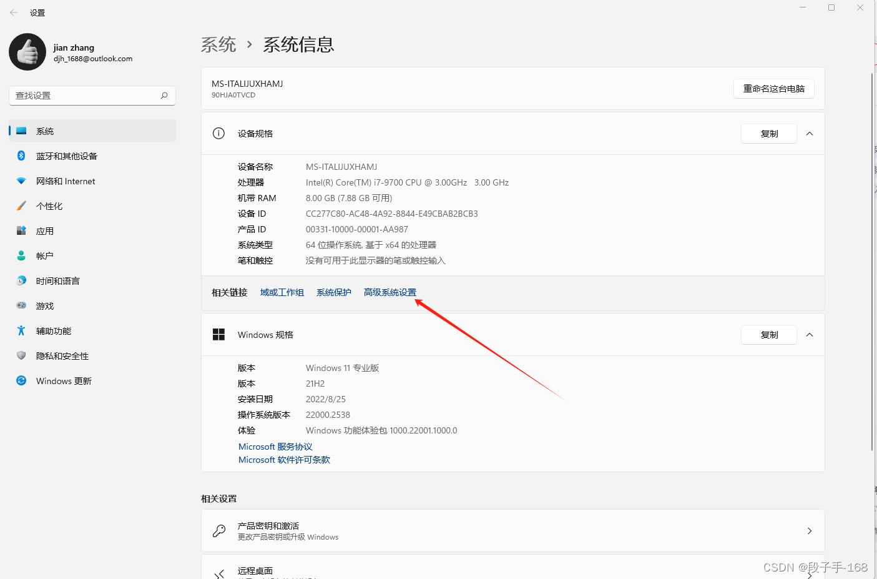Maximize the 设置 window

pos(831,7)
